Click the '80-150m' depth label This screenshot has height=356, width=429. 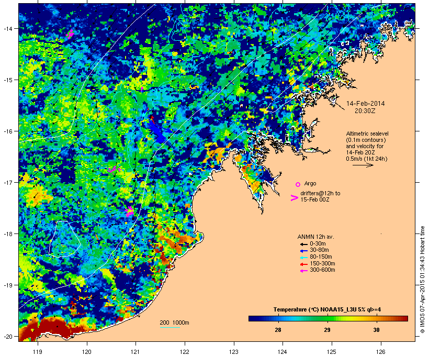coord(321,257)
